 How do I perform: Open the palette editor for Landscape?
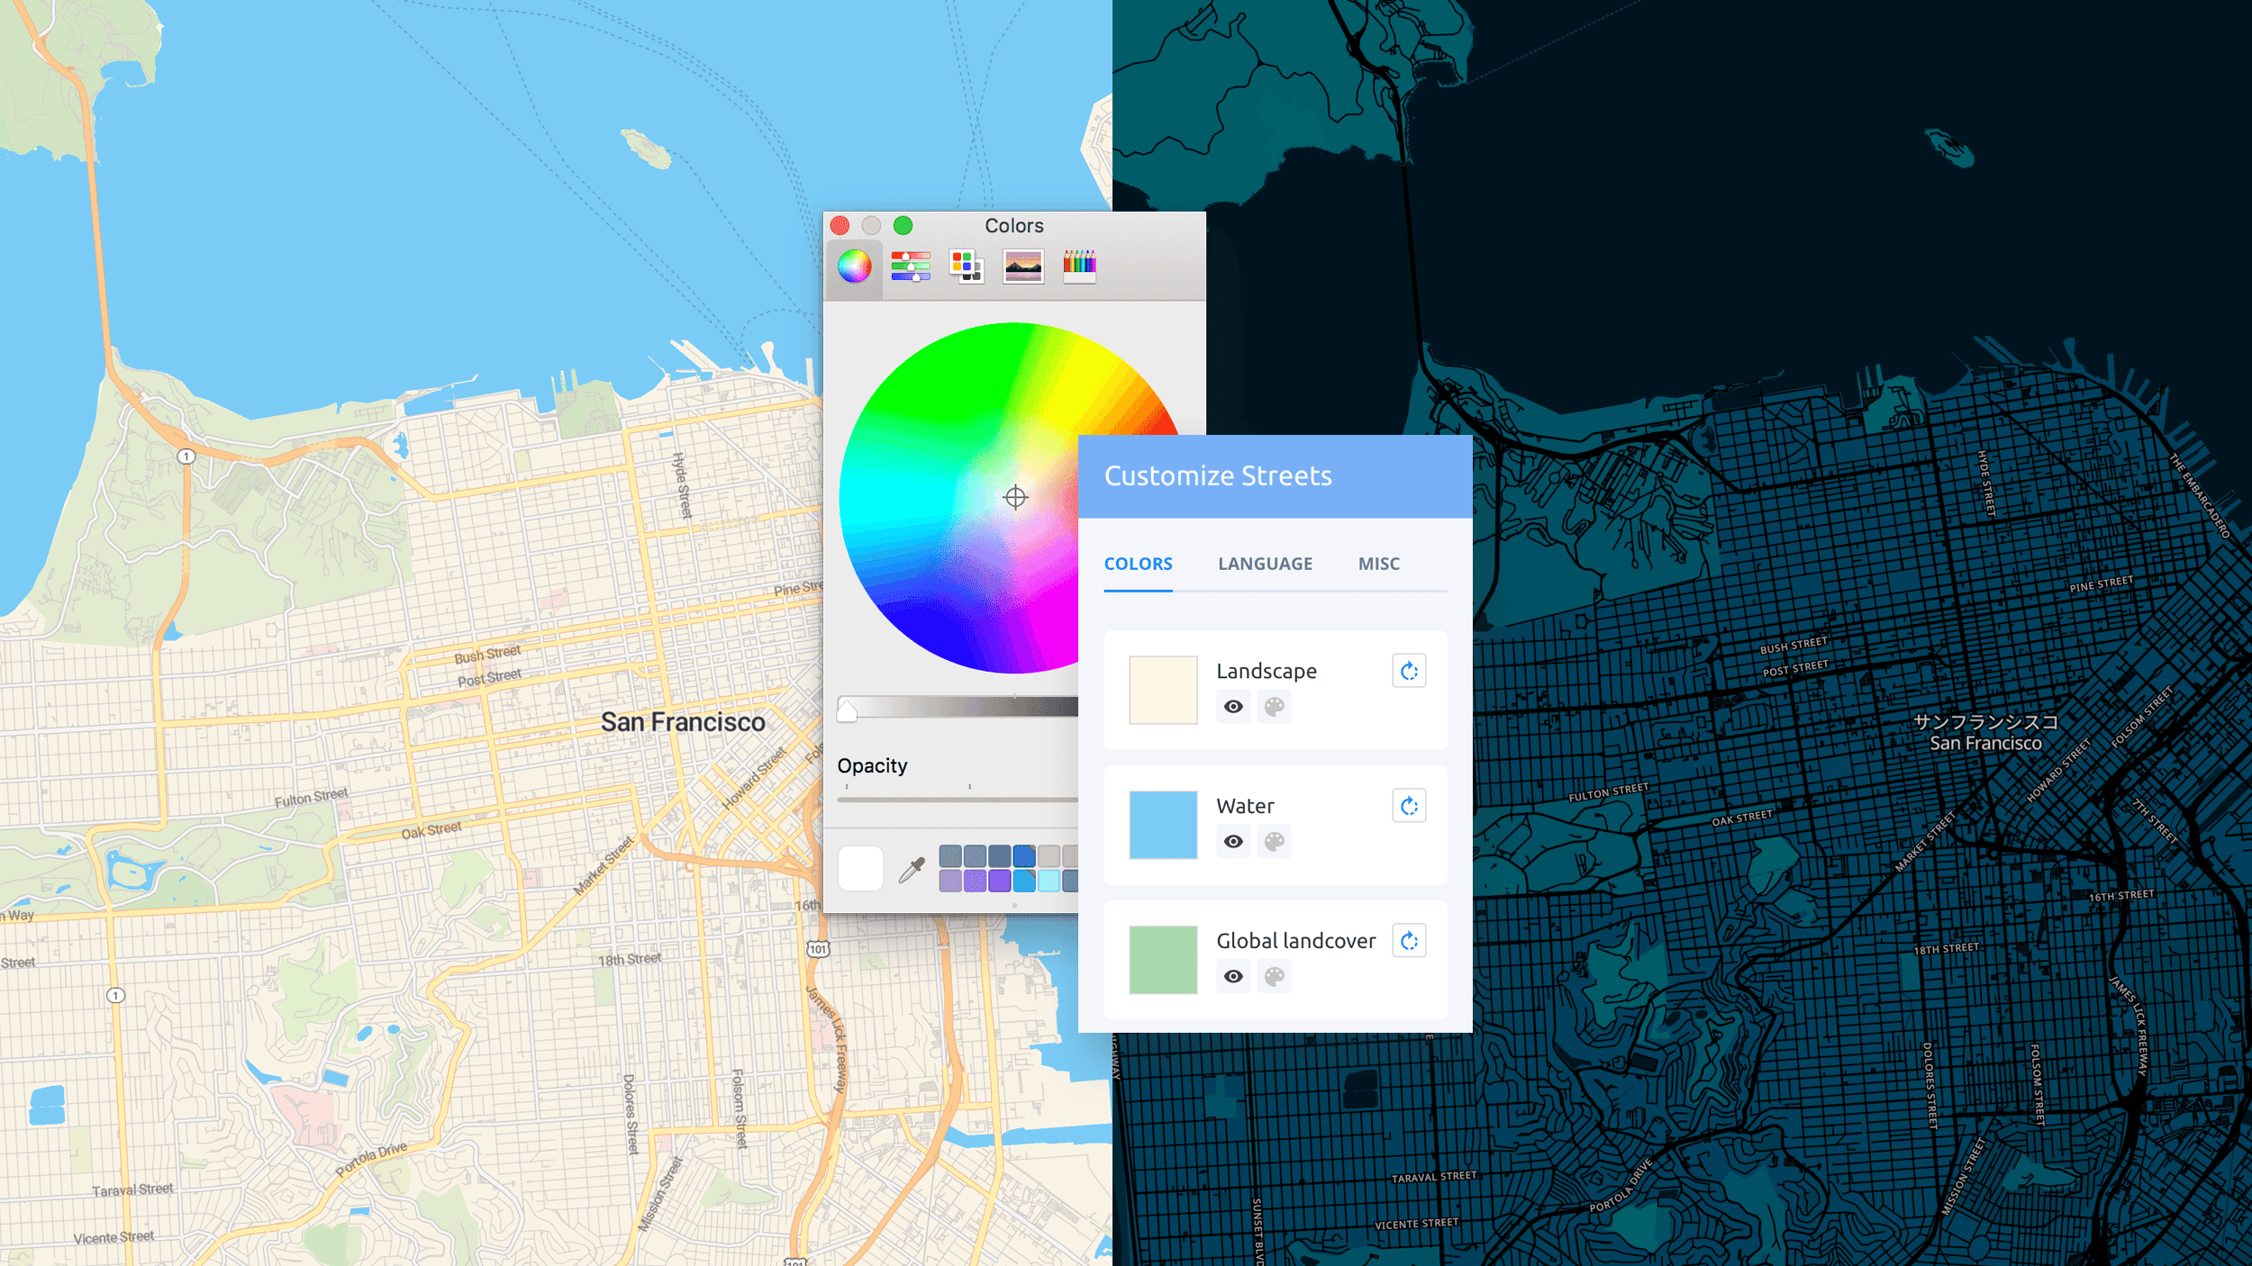pyautogui.click(x=1274, y=706)
